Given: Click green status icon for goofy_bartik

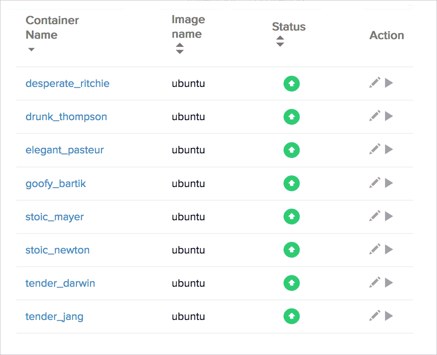Looking at the screenshot, I should coord(291,183).
